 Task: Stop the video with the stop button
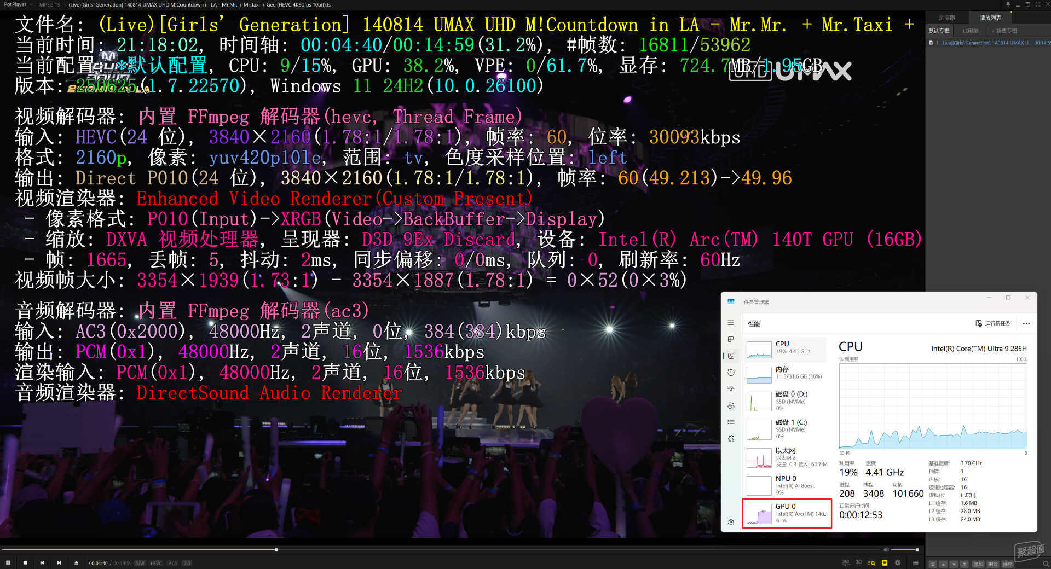[x=25, y=562]
